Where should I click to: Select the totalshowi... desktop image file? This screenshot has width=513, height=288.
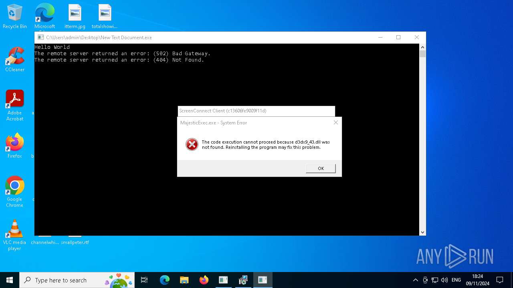coord(105,16)
